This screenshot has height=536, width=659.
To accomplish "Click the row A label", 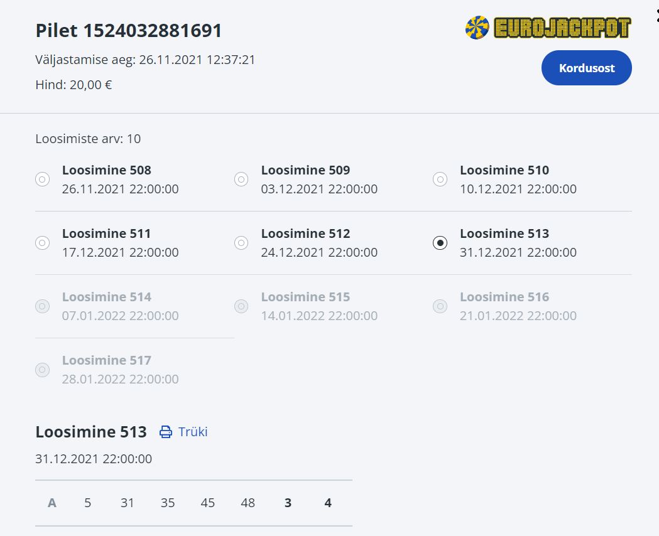I will pos(52,503).
